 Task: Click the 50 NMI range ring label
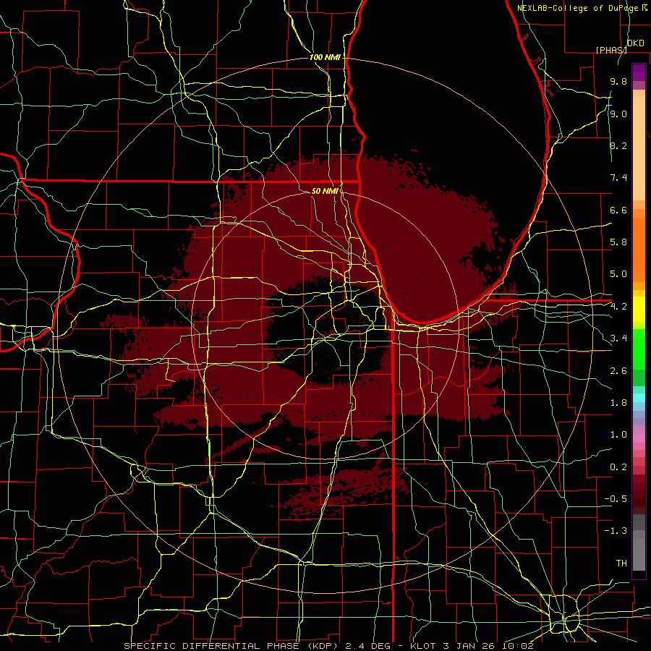pos(325,191)
